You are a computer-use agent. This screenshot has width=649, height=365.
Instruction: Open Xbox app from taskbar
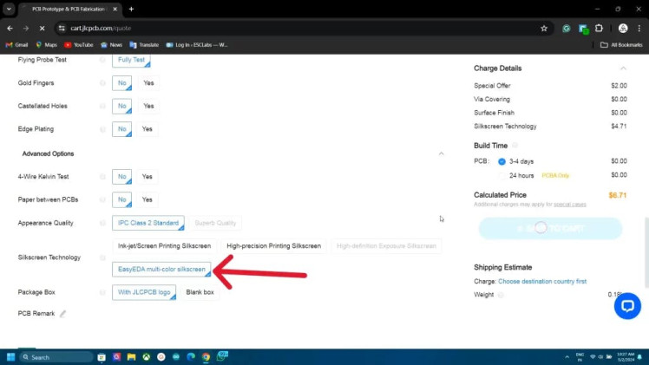[x=146, y=356]
